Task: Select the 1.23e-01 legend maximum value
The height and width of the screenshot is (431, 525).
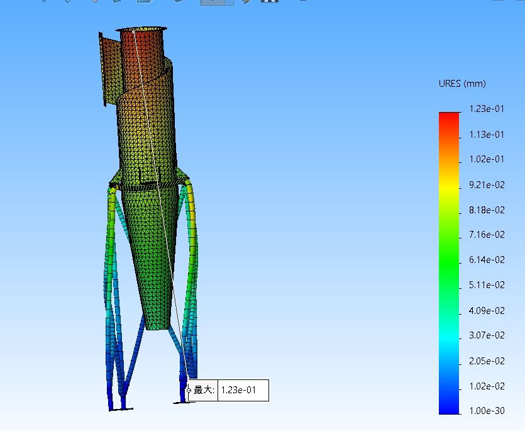Action: tap(487, 109)
